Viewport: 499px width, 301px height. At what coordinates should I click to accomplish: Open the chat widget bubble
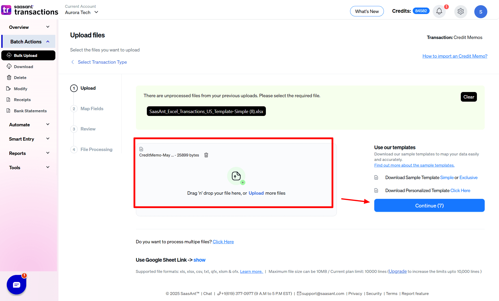click(x=17, y=285)
